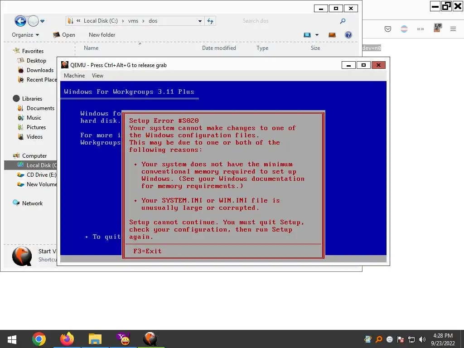Click the Forward arrow in Explorer
Screen dimensions: 464x348
click(x=33, y=21)
